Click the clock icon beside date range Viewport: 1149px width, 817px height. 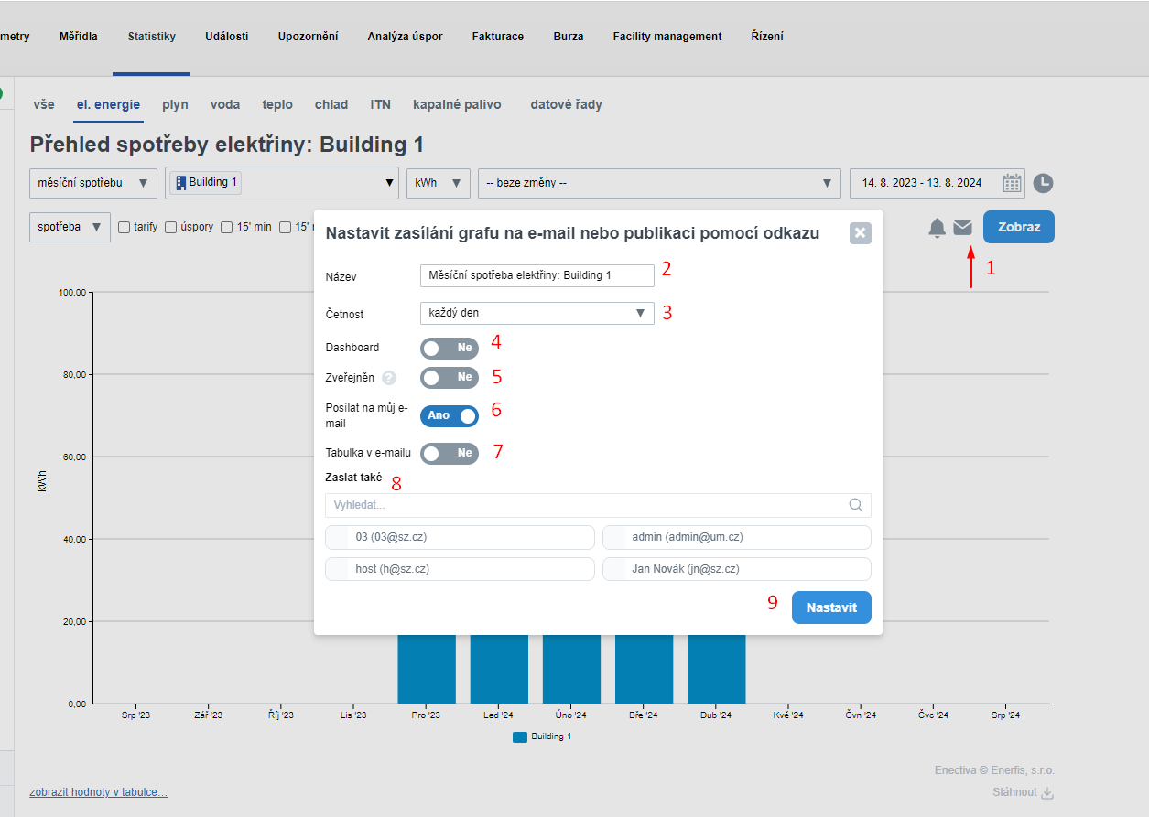1043,183
